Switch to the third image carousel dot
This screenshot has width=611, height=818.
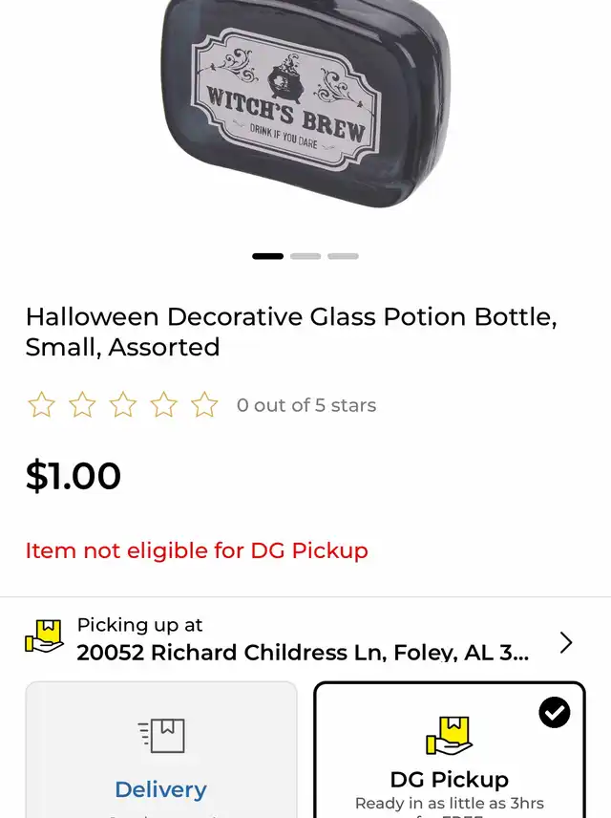coord(343,256)
